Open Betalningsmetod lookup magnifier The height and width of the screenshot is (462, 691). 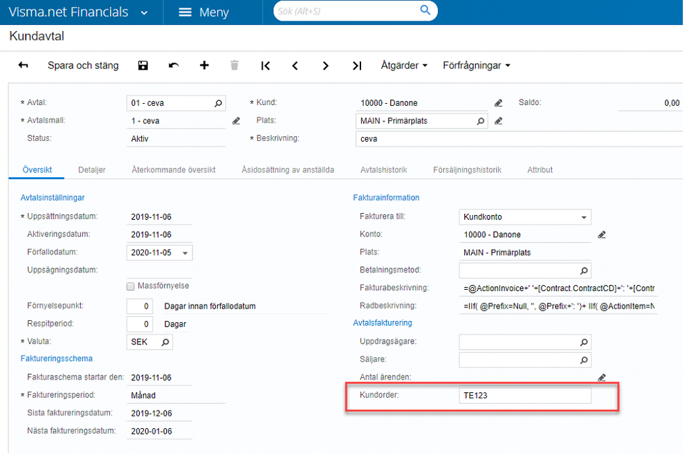pos(584,270)
